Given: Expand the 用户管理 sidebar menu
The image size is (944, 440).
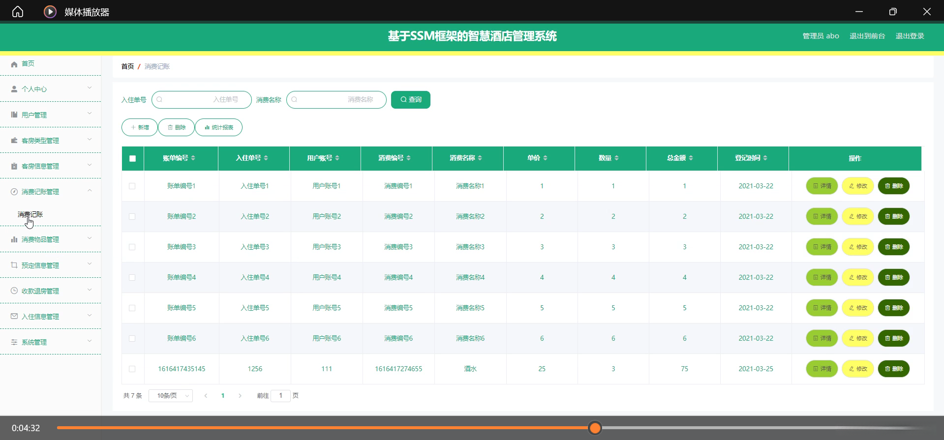Looking at the screenshot, I should tap(50, 115).
